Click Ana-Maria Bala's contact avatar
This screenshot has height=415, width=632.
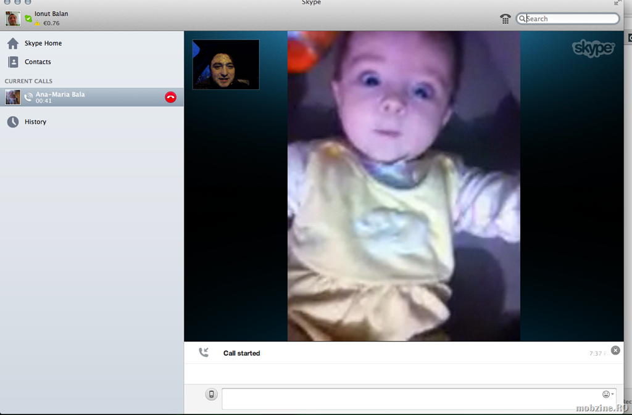click(x=12, y=97)
